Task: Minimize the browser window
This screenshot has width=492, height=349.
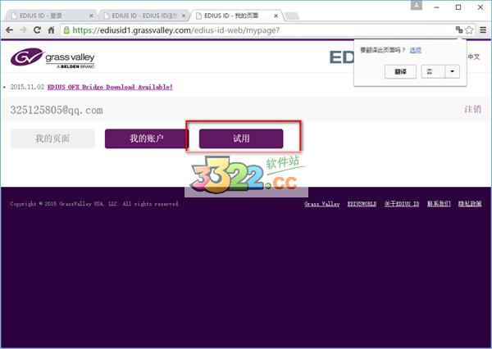Action: click(x=436, y=7)
